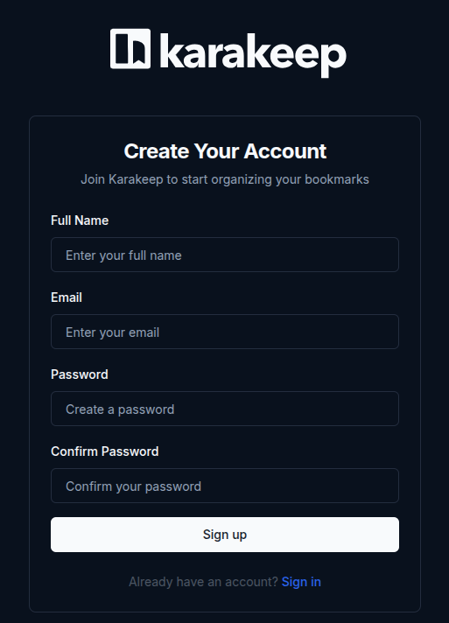Click the Password label text
449x623 pixels.
(x=80, y=374)
